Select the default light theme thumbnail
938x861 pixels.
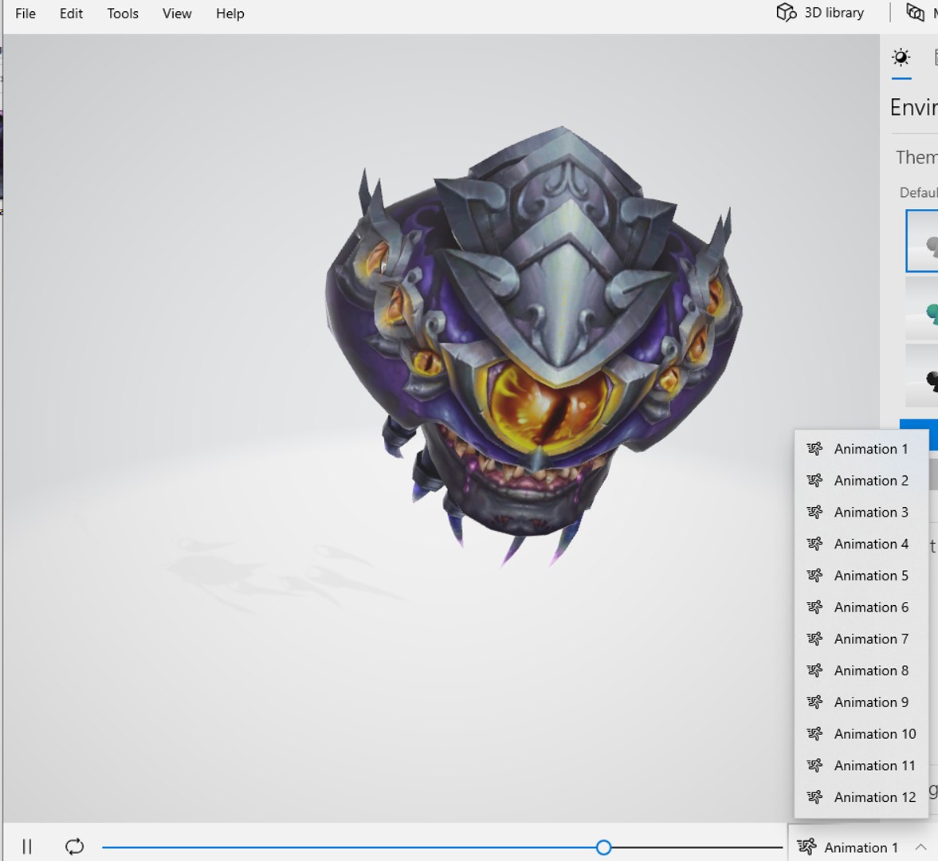click(922, 241)
